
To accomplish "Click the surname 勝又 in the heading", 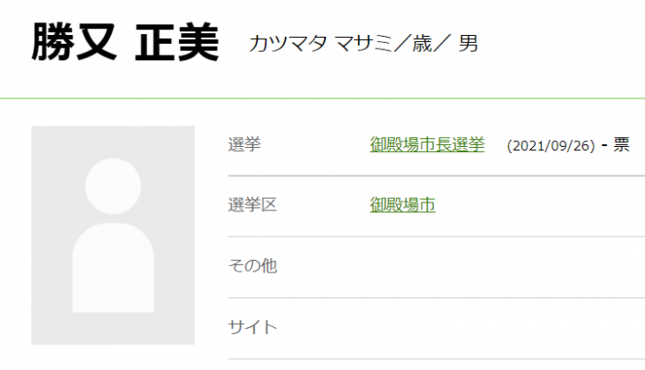I will pyautogui.click(x=75, y=43).
